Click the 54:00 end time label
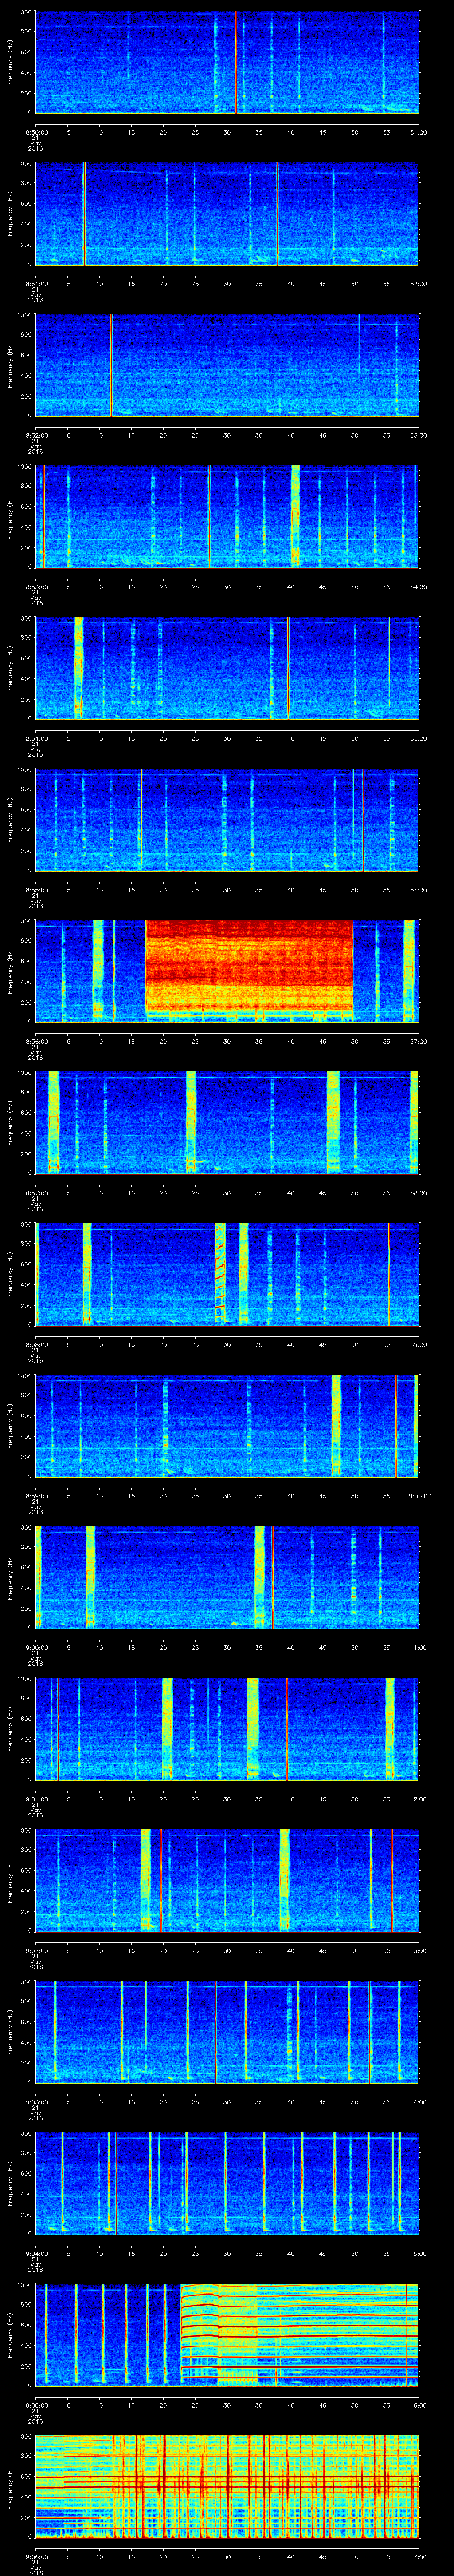Image resolution: width=454 pixels, height=2576 pixels. (x=419, y=587)
